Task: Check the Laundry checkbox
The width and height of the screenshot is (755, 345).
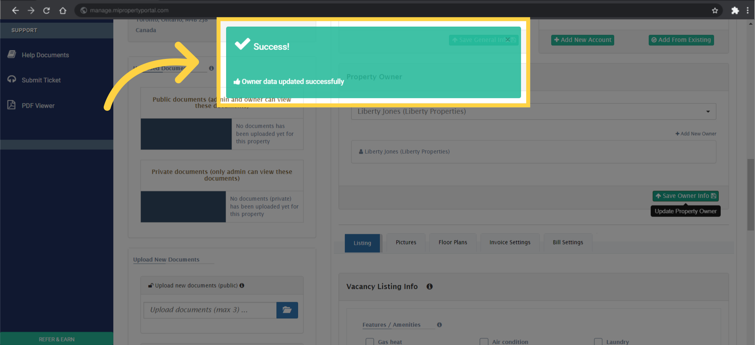Action: (x=598, y=342)
